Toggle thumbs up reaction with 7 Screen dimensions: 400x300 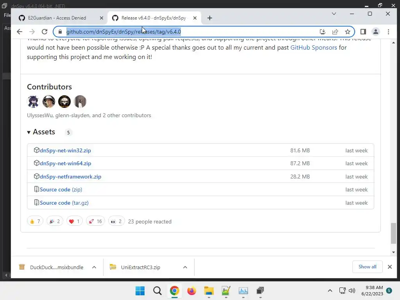click(35, 221)
